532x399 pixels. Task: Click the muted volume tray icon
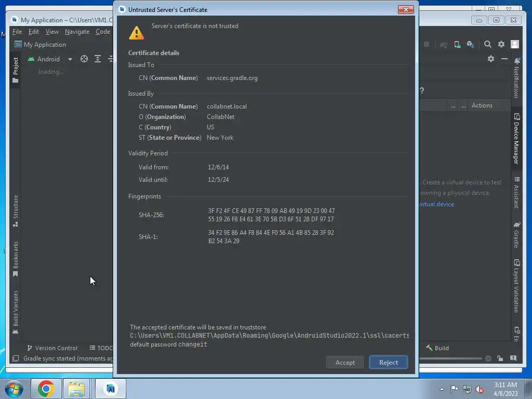pos(480,389)
